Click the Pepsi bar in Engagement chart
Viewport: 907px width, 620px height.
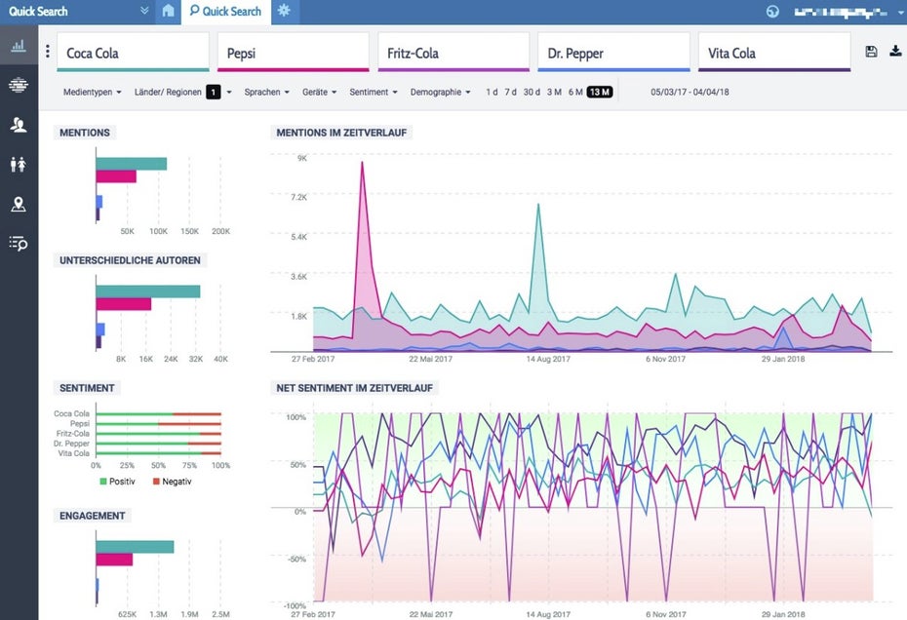[114, 560]
